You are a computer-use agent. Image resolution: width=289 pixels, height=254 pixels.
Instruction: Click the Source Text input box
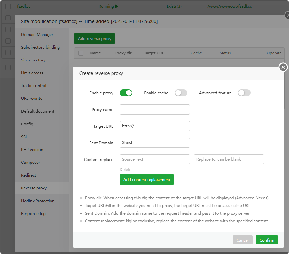tap(154, 159)
